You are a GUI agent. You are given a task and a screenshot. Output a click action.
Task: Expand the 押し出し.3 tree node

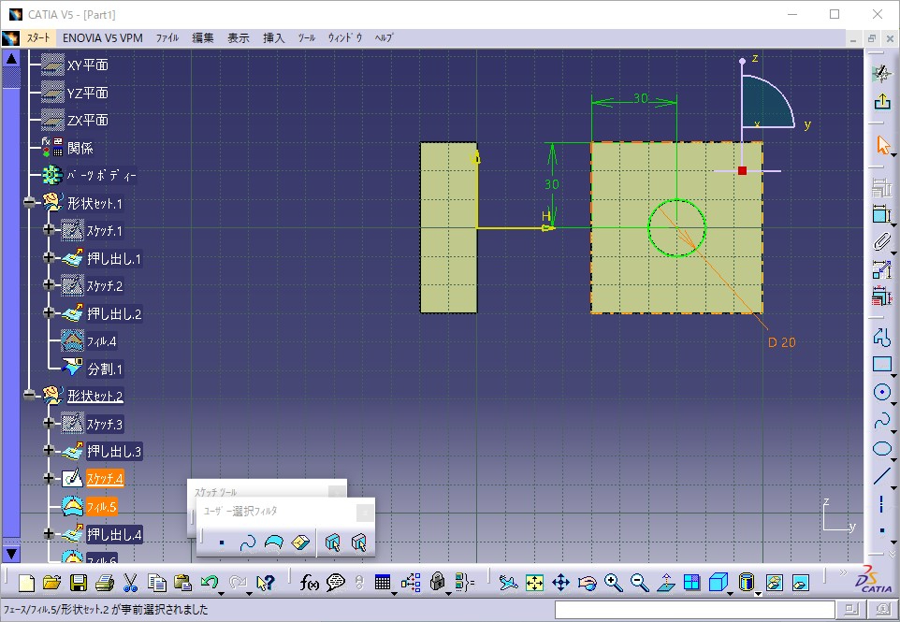50,452
